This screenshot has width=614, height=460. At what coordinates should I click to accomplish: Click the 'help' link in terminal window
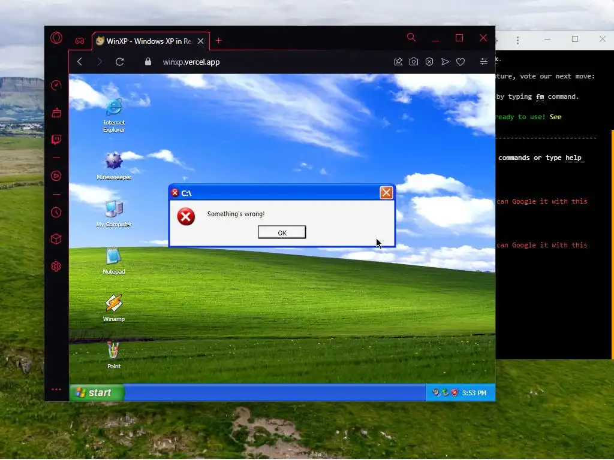(574, 158)
